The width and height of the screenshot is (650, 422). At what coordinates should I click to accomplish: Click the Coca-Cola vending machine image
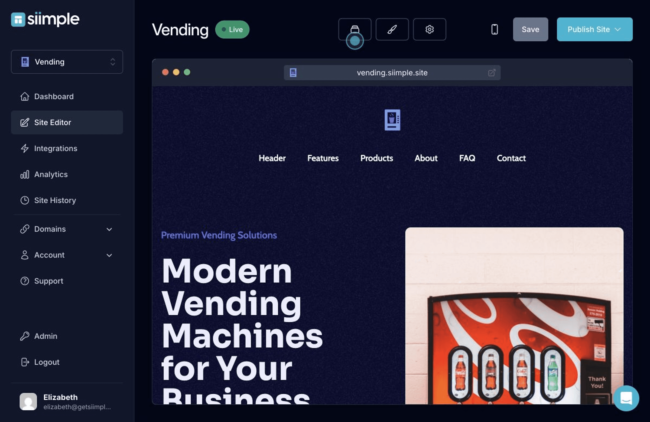click(514, 316)
